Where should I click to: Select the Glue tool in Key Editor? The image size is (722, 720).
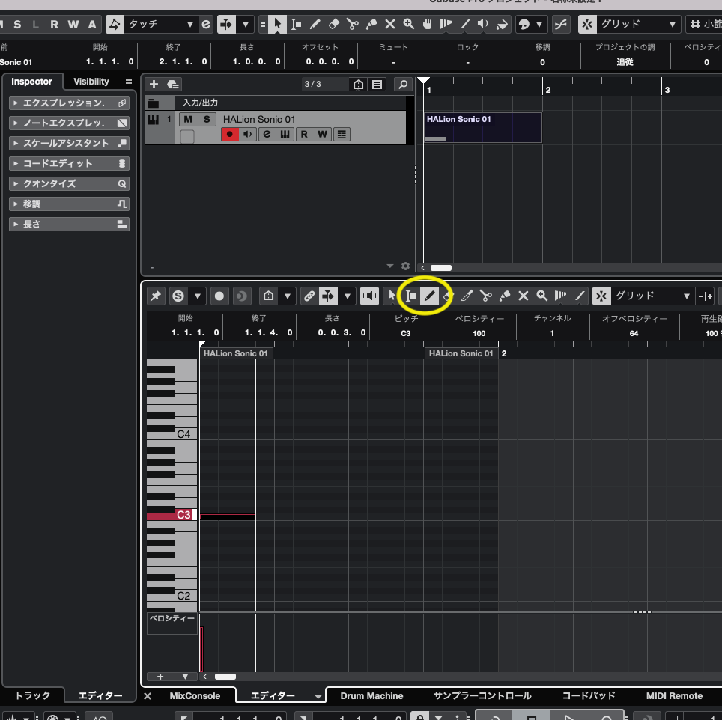coord(505,296)
